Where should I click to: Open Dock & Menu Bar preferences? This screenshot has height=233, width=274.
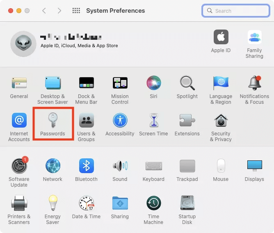(87, 84)
